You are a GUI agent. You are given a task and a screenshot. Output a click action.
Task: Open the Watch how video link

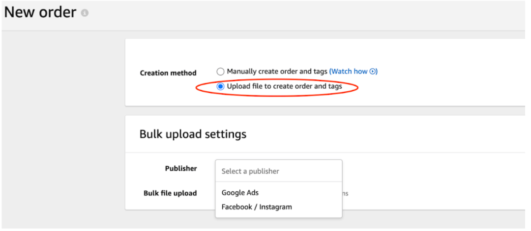[353, 71]
